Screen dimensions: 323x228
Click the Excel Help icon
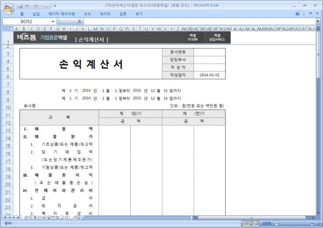(x=297, y=14)
